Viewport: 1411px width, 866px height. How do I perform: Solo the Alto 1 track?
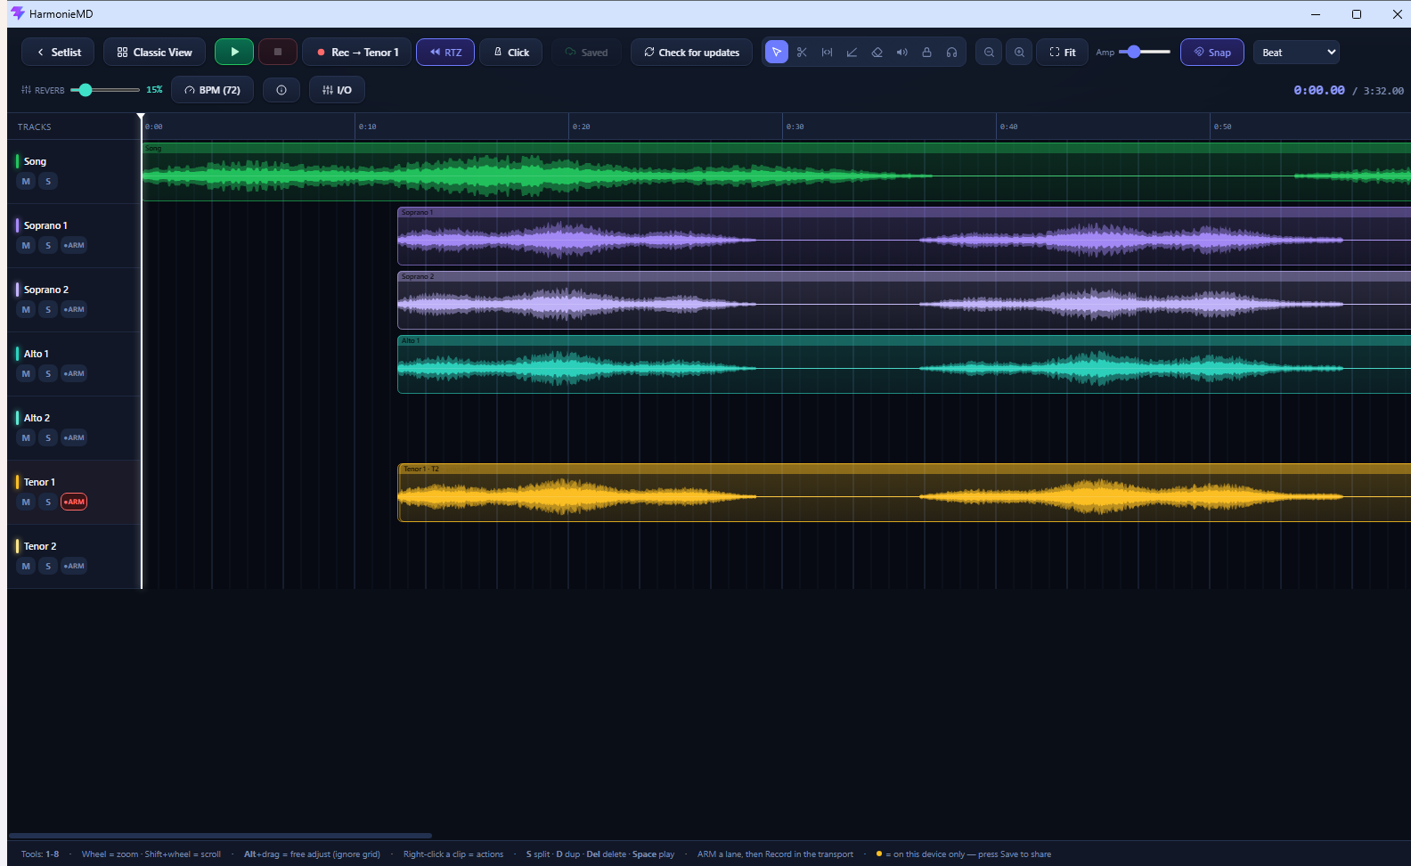point(48,373)
